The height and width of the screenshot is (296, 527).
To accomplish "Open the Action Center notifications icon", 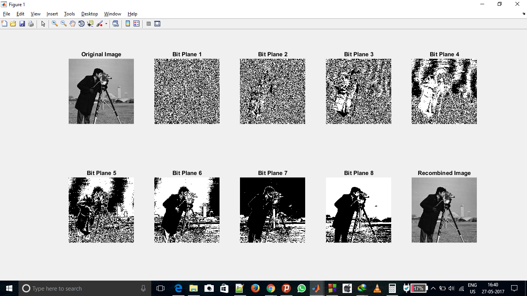I will click(514, 288).
